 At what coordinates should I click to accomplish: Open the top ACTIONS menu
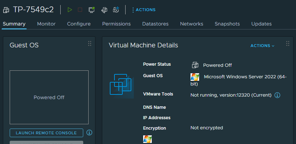(x=144, y=10)
